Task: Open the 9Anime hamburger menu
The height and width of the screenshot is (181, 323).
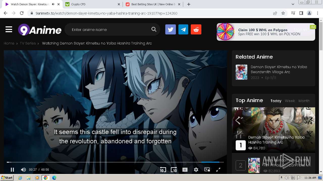Action: pos(9,29)
